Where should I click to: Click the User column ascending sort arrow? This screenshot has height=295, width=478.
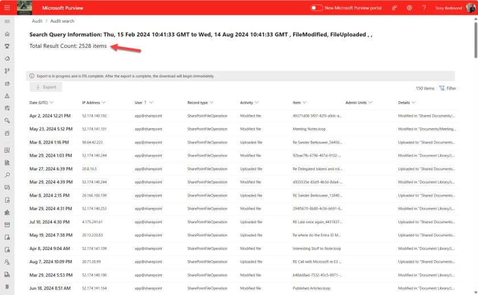coord(146,103)
